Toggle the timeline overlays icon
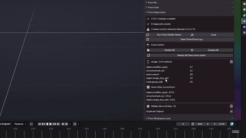The width and height of the screenshot is (246, 138). (232, 124)
